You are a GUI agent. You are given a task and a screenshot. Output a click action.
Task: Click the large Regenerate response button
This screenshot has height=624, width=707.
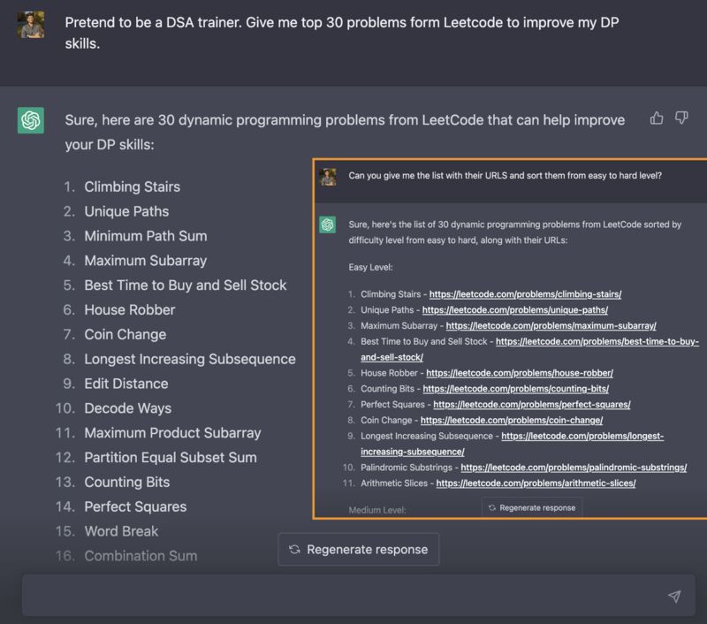[359, 549]
